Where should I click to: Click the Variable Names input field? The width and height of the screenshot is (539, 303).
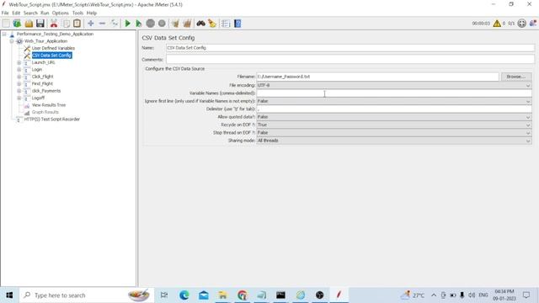tap(394, 93)
